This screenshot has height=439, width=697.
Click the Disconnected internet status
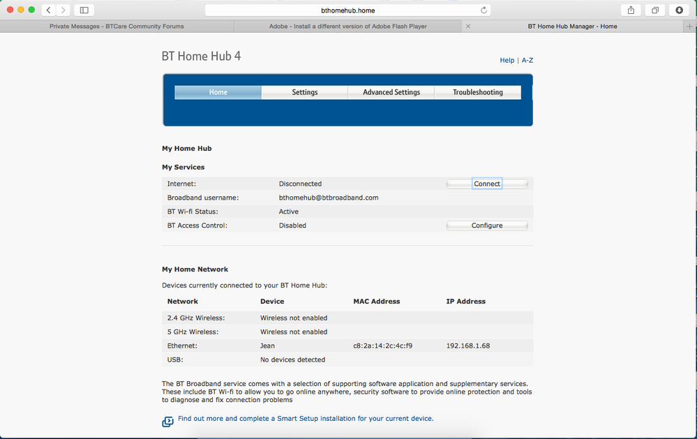click(300, 184)
